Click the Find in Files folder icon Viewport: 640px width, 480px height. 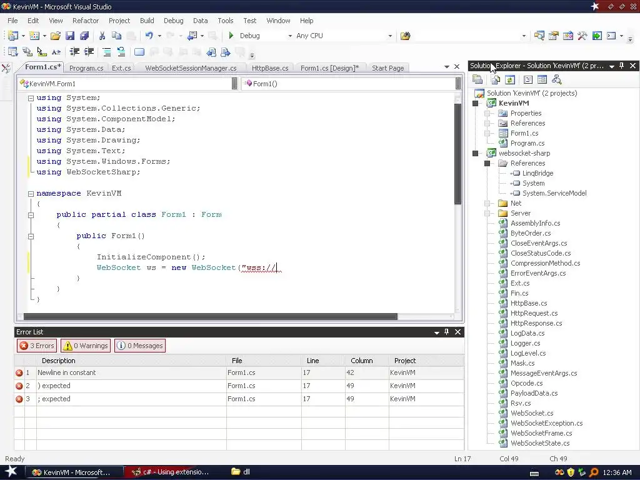405,36
